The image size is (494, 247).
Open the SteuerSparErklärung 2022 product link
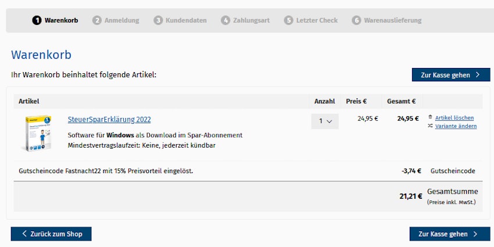point(109,120)
